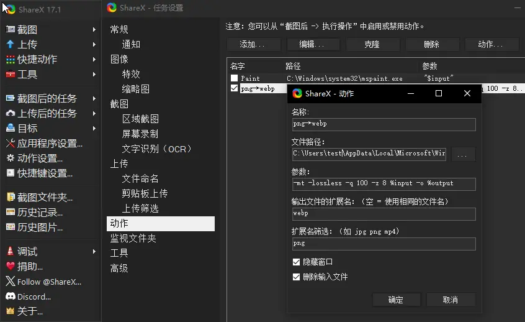Click the ... browse file path button
The image size is (525, 322).
coord(463,154)
